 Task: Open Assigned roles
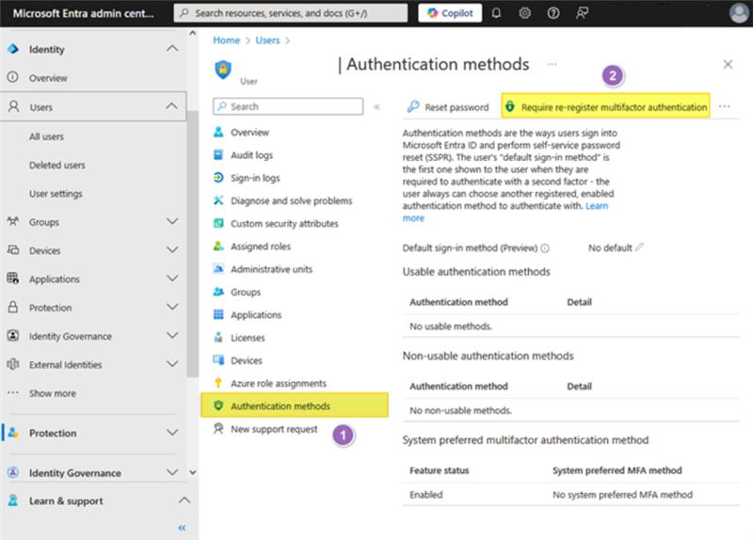pyautogui.click(x=261, y=246)
